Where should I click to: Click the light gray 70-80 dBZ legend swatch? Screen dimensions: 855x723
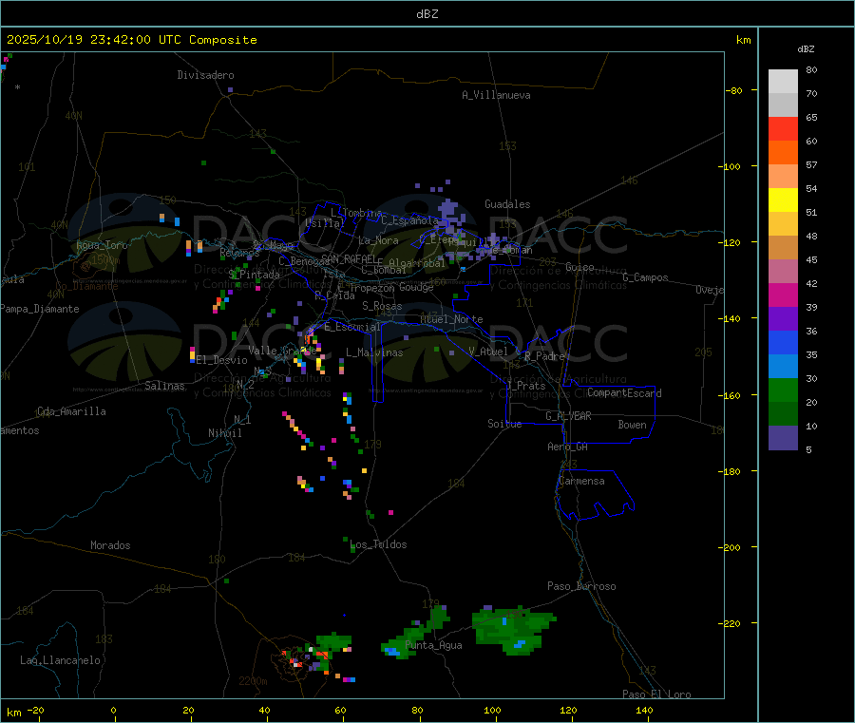[x=783, y=82]
